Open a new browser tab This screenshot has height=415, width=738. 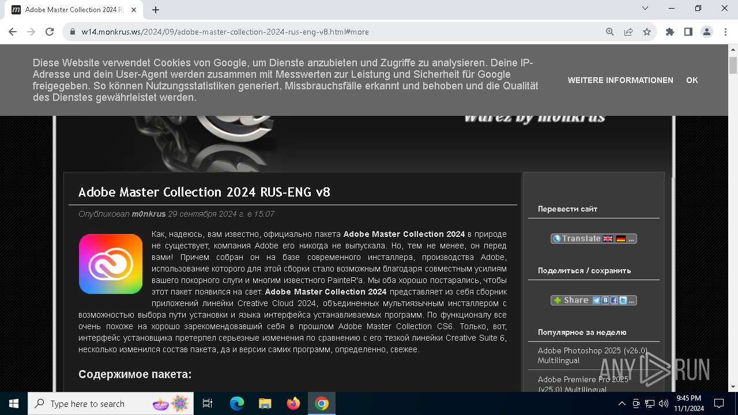(x=156, y=10)
